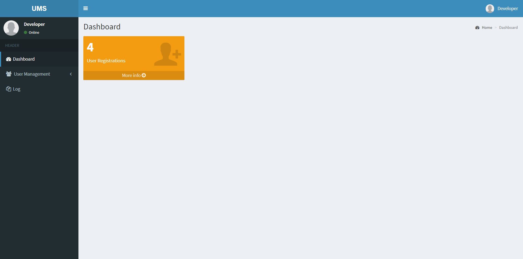This screenshot has height=259, width=523.
Task: Toggle the sidebar with the hamburger icon
Action: [x=86, y=8]
